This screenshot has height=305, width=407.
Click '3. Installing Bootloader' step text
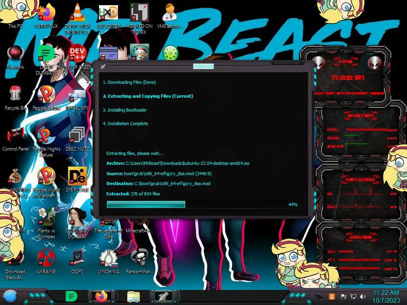click(124, 110)
